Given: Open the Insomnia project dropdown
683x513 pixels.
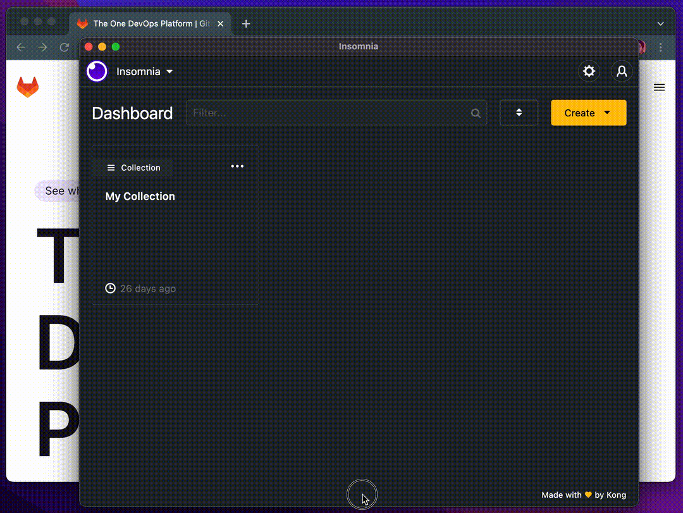Looking at the screenshot, I should [144, 71].
